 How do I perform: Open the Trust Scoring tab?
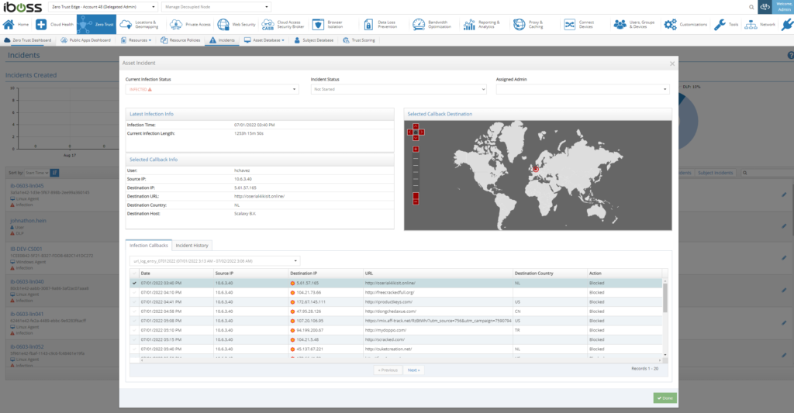point(359,40)
